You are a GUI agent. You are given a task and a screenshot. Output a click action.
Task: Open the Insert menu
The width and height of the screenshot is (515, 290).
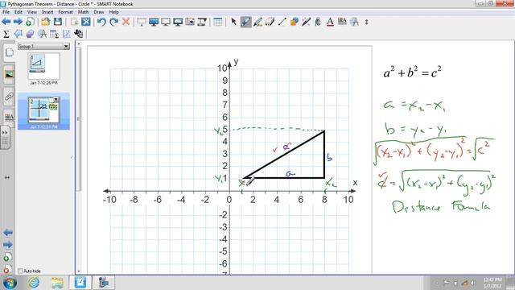[x=47, y=12]
